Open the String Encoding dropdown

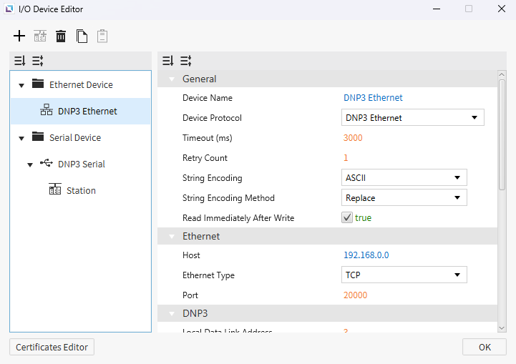(404, 178)
